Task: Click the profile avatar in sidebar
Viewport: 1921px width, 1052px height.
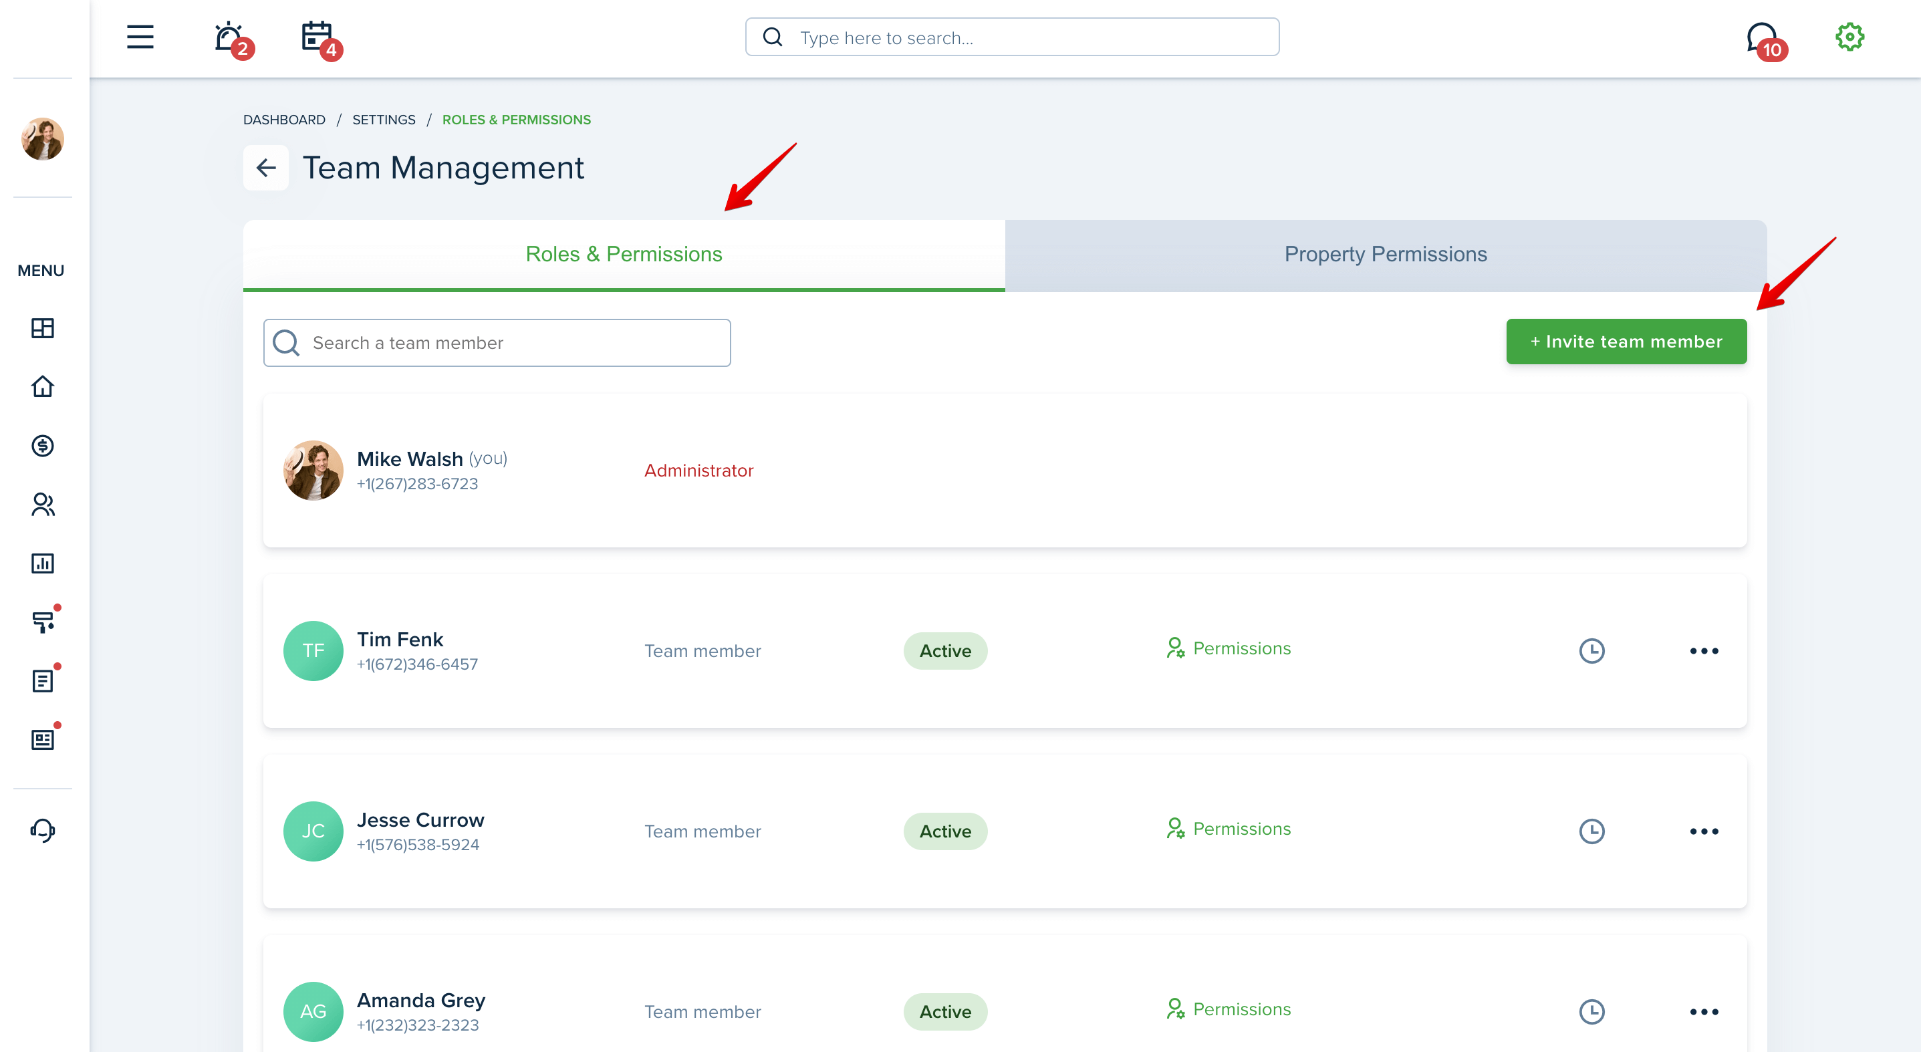Action: pos(43,138)
